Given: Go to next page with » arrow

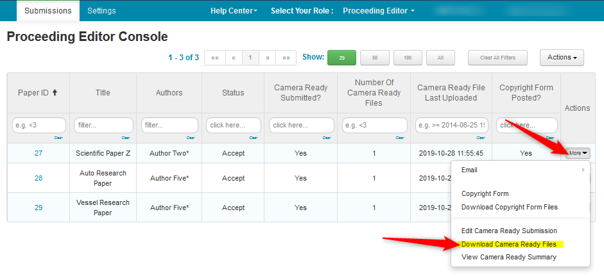Looking at the screenshot, I should pos(267,58).
